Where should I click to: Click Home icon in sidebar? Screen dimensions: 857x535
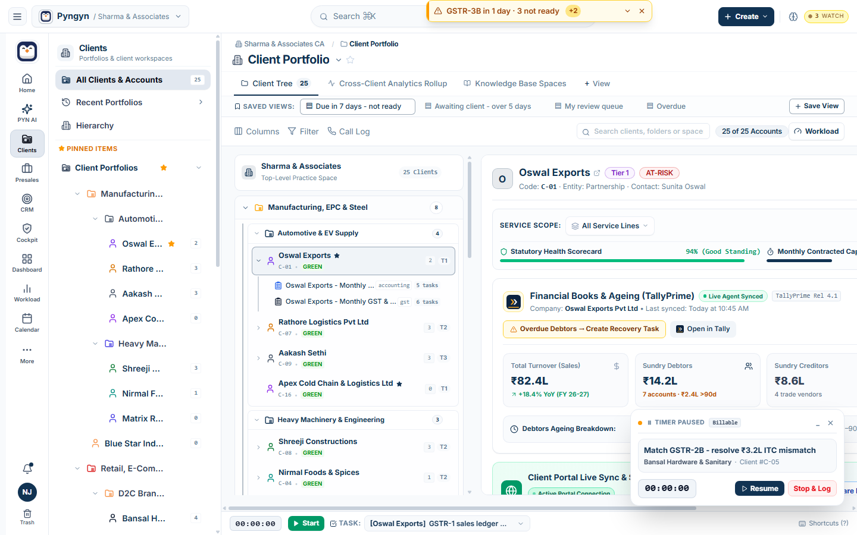27,83
